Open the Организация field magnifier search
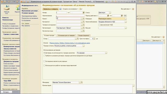Image resolution: width=167 pixels, height=94 pixels. (x=83, y=28)
